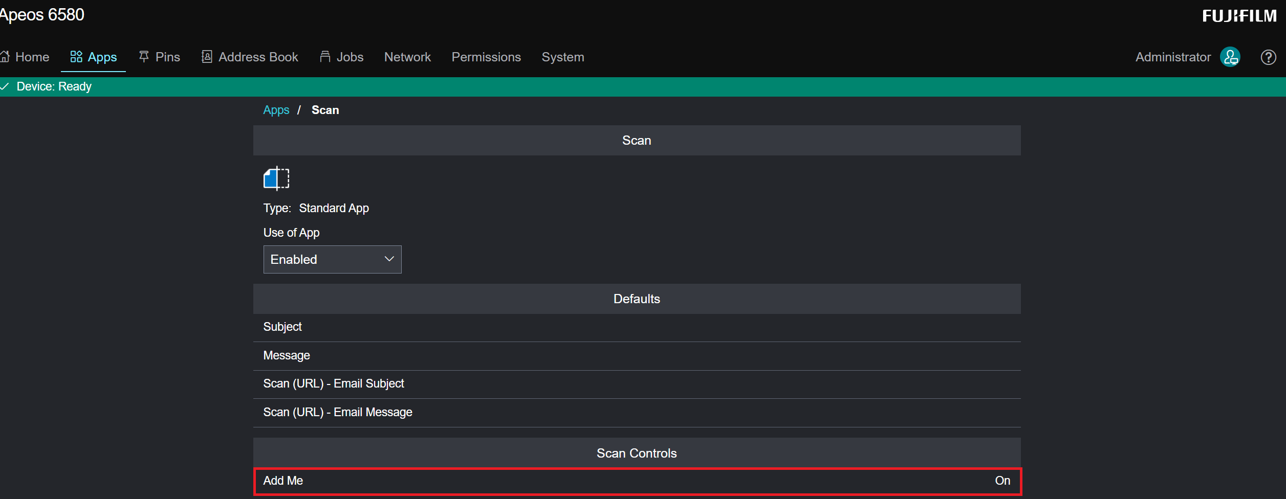Image resolution: width=1286 pixels, height=499 pixels.
Task: Open help with the question mark icon
Action: [x=1268, y=57]
